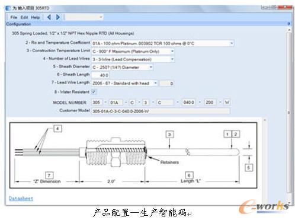Open the Help menu

(x=36, y=17)
